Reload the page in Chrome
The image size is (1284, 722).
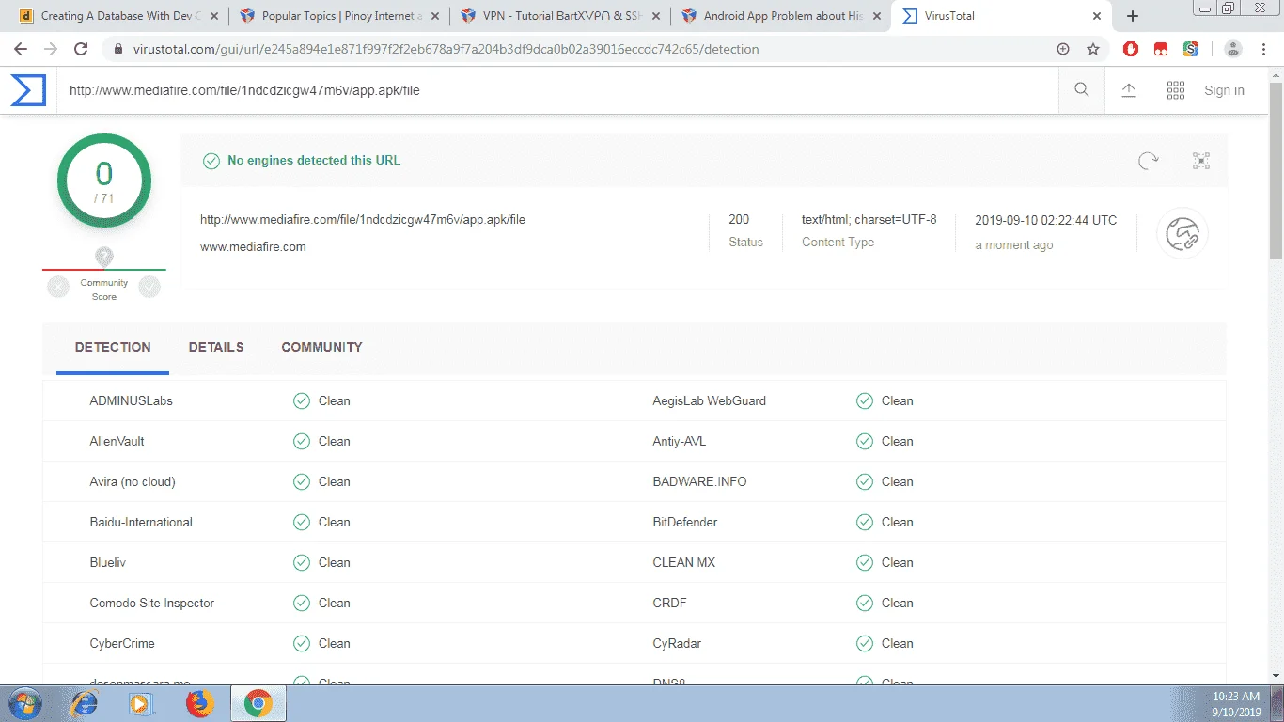[81, 49]
